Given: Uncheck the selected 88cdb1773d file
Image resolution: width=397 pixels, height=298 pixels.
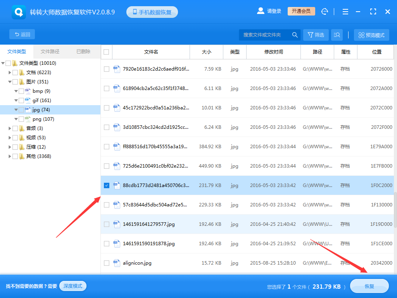Looking at the screenshot, I should [106, 185].
